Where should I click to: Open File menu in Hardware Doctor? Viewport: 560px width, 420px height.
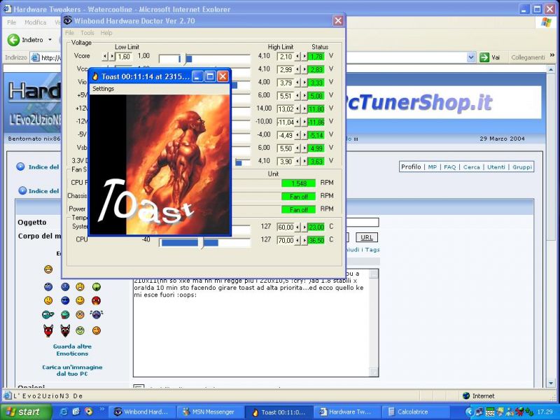(x=69, y=33)
